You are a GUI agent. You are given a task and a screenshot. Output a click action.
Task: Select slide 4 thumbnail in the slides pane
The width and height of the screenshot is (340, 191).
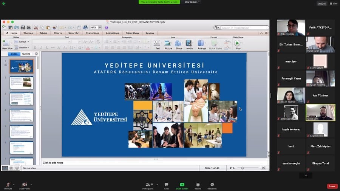[22, 115]
